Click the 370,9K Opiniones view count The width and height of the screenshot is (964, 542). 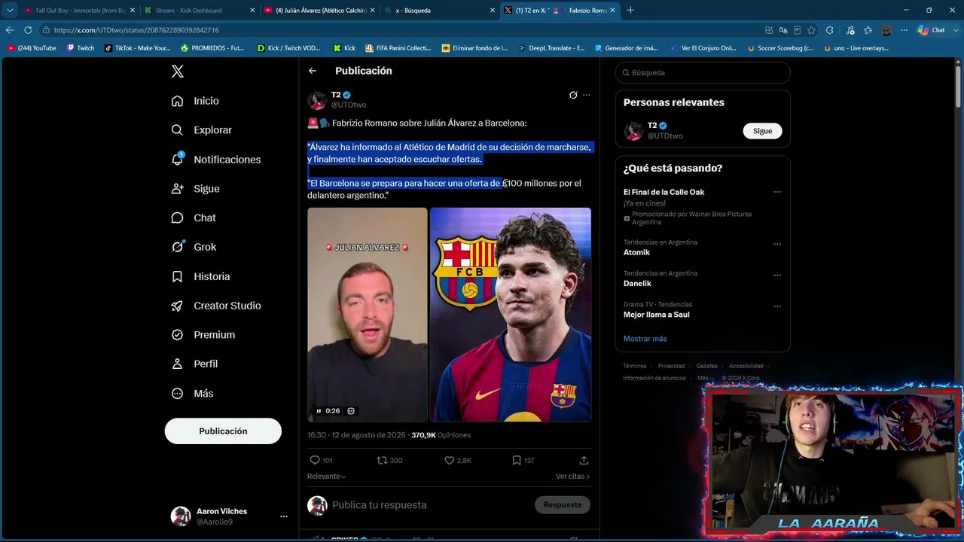441,435
